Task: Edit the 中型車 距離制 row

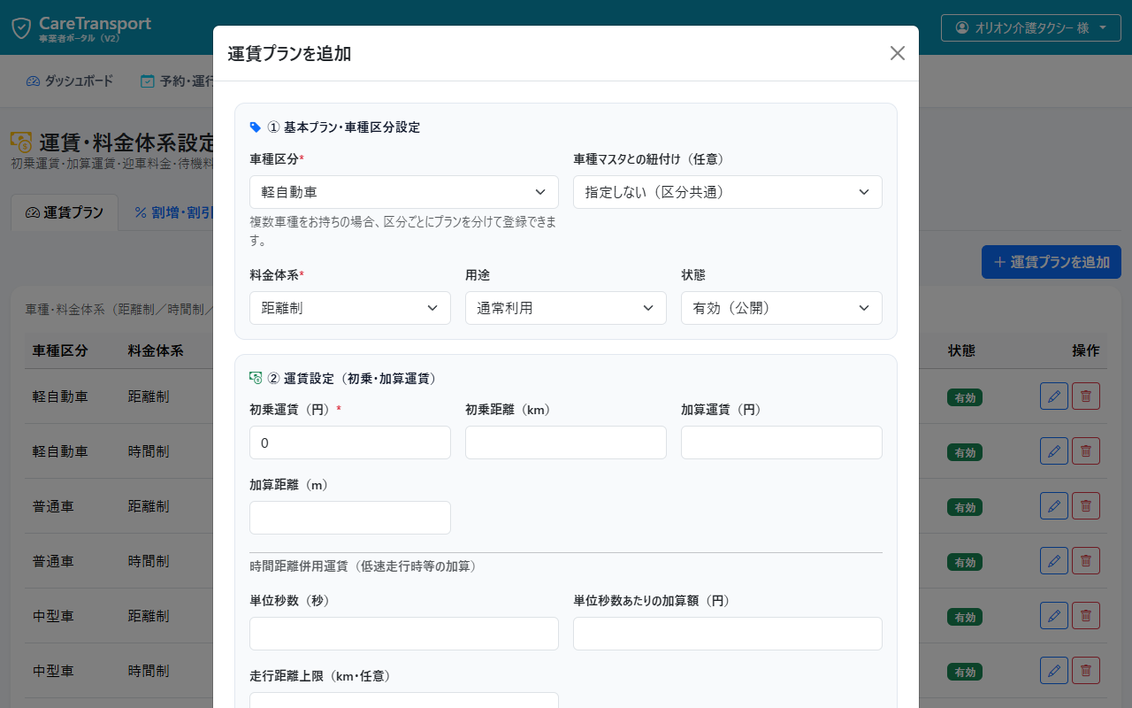Action: pos(1054,616)
